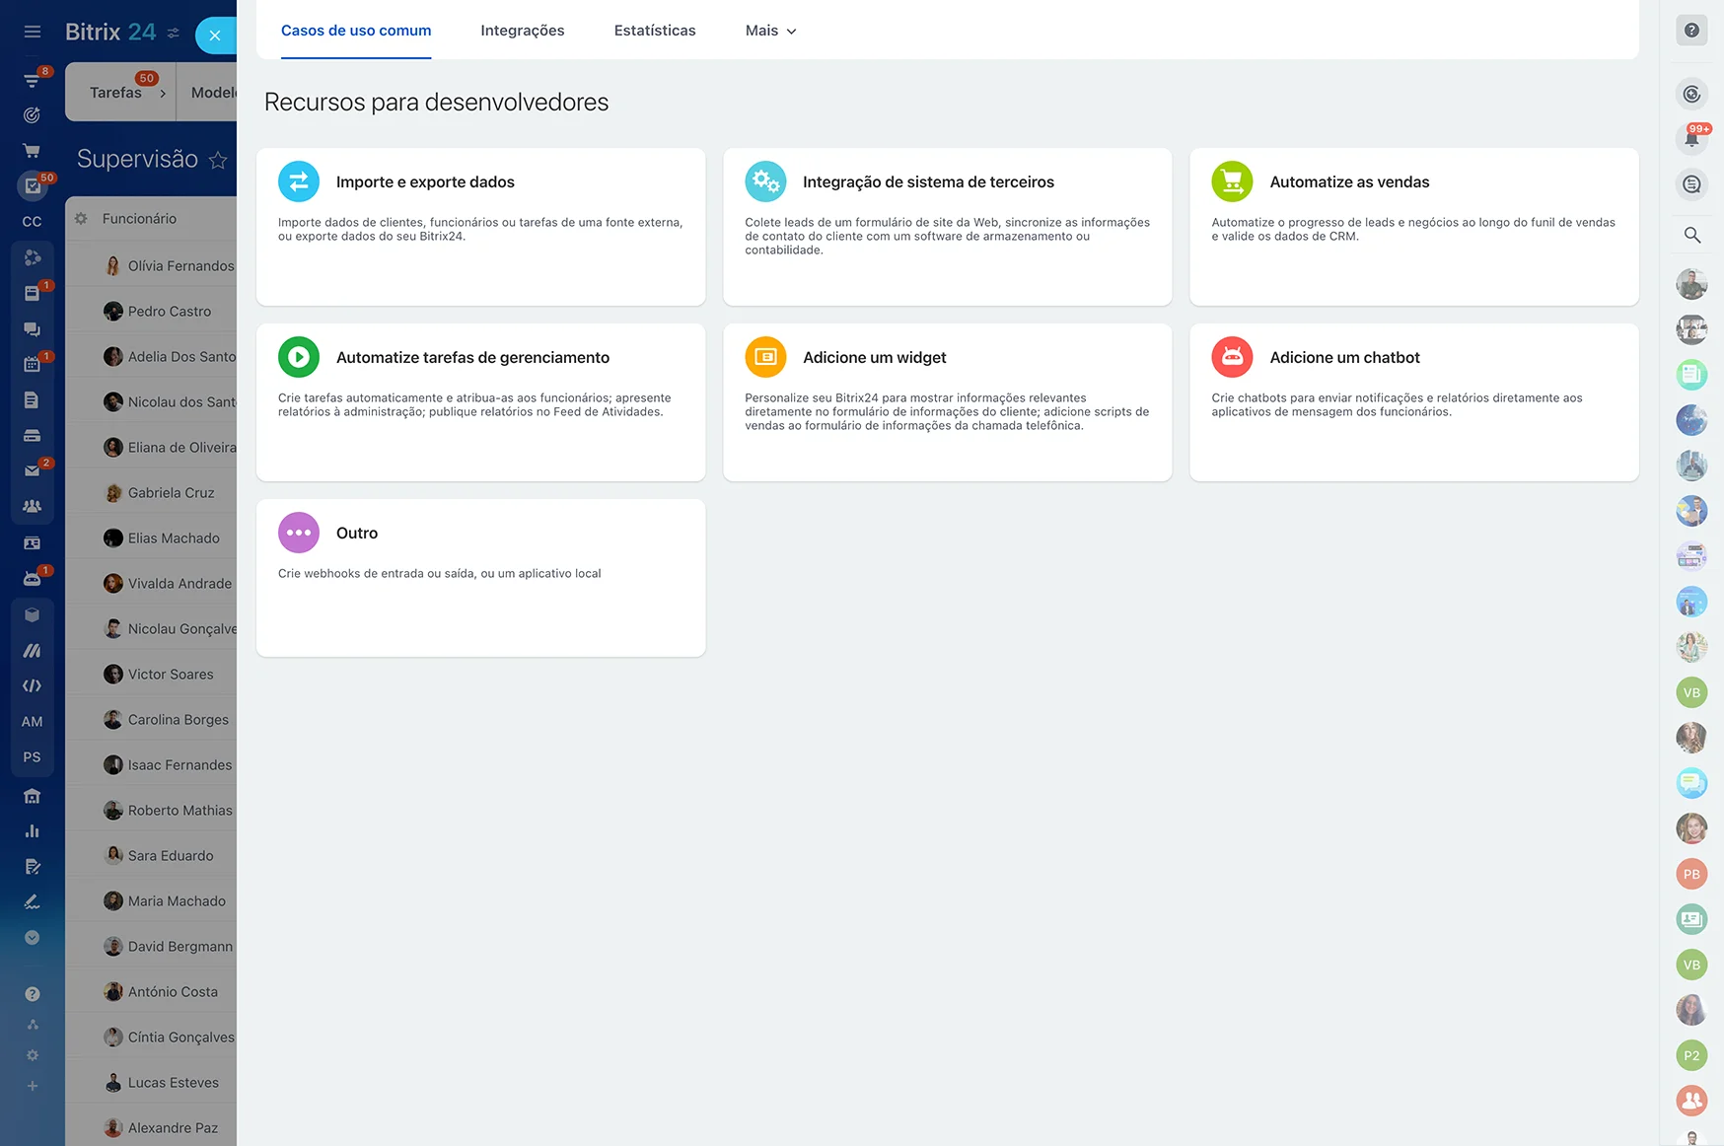Close the slider panel with X button
Screen dimensions: 1724x1146
215,36
